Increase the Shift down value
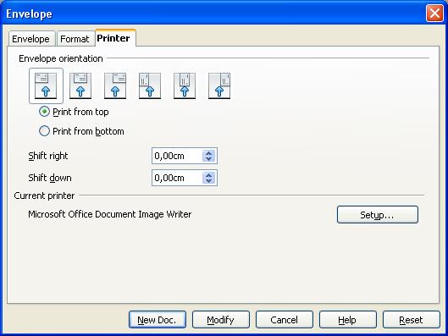 pos(208,175)
